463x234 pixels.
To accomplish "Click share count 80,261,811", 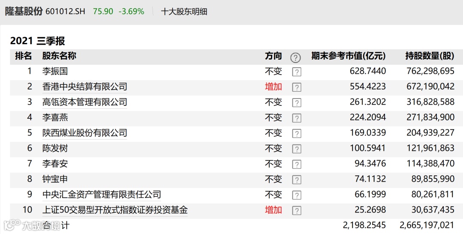I will (433, 195).
